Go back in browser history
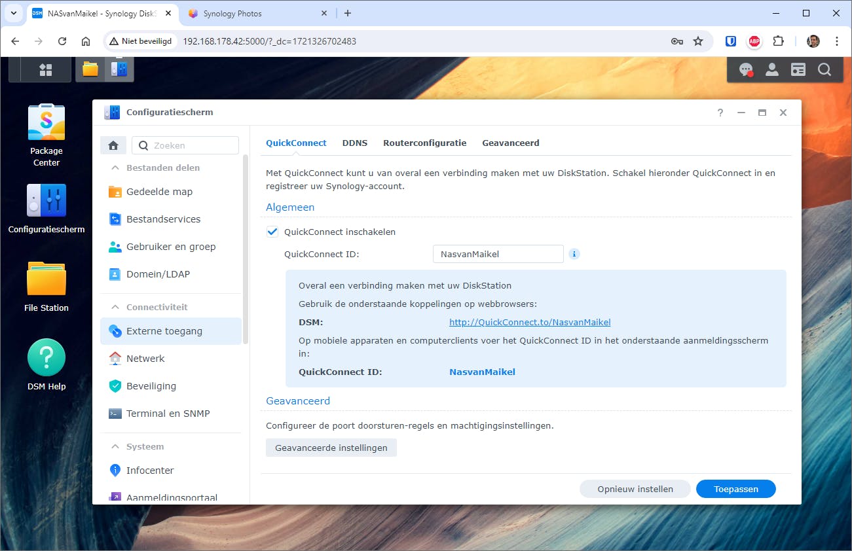The image size is (852, 551). (15, 41)
